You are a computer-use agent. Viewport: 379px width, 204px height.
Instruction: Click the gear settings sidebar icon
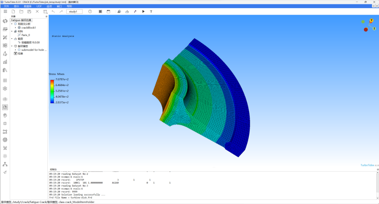point(5,88)
